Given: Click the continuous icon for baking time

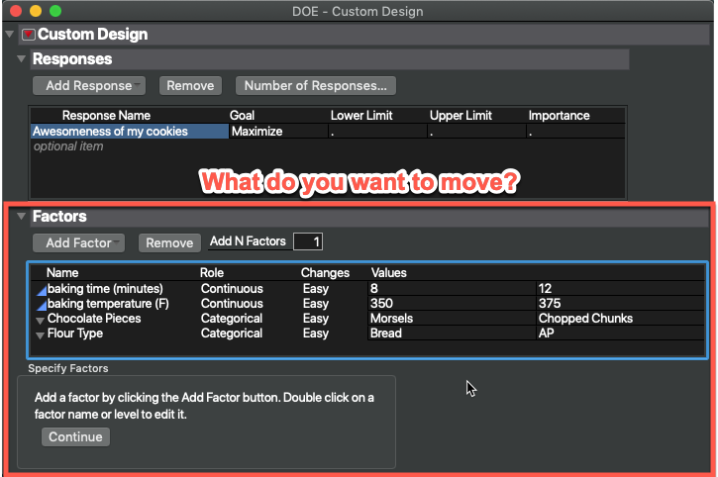Looking at the screenshot, I should click(x=42, y=290).
